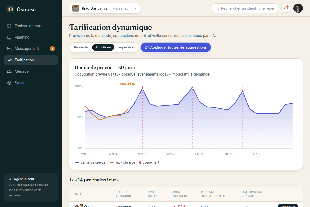The height and width of the screenshot is (207, 310).
Task: Click the 100% y-axis label
Action: (x=79, y=86)
